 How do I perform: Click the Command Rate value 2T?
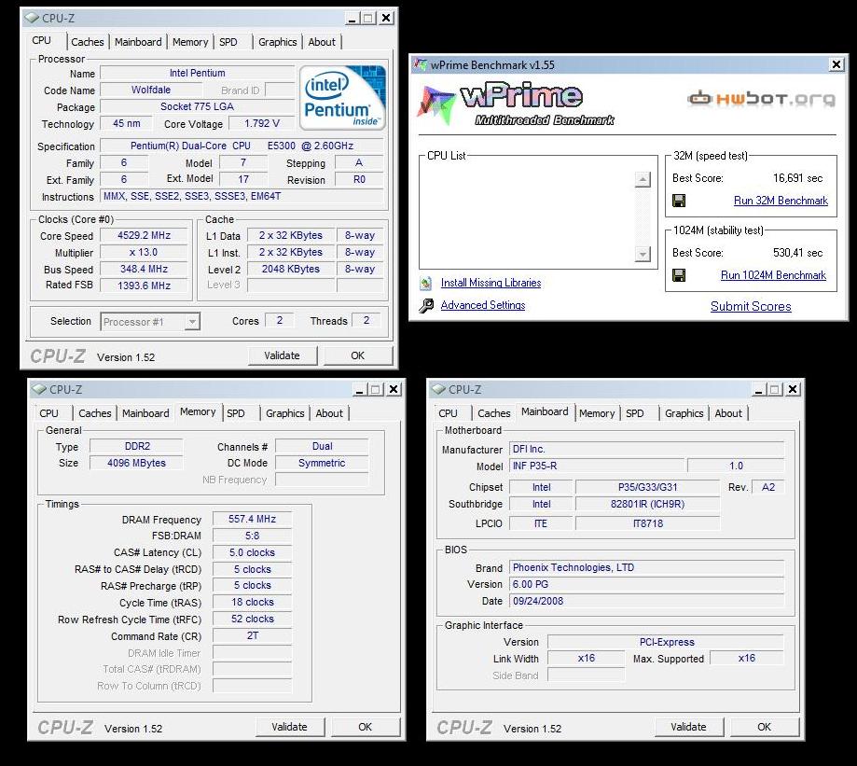253,636
